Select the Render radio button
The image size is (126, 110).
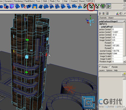click(x=110, y=67)
